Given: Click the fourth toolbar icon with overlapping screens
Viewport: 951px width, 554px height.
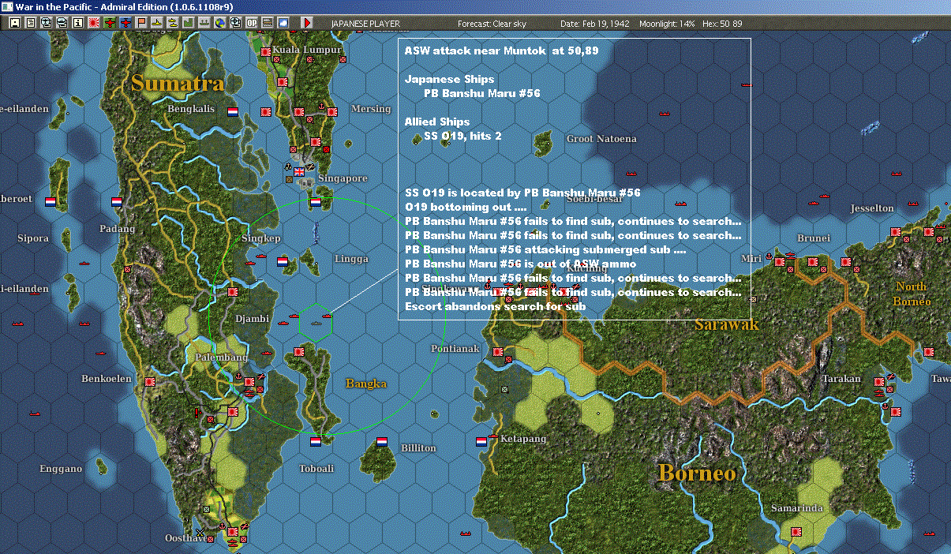Looking at the screenshot, I should click(x=62, y=23).
